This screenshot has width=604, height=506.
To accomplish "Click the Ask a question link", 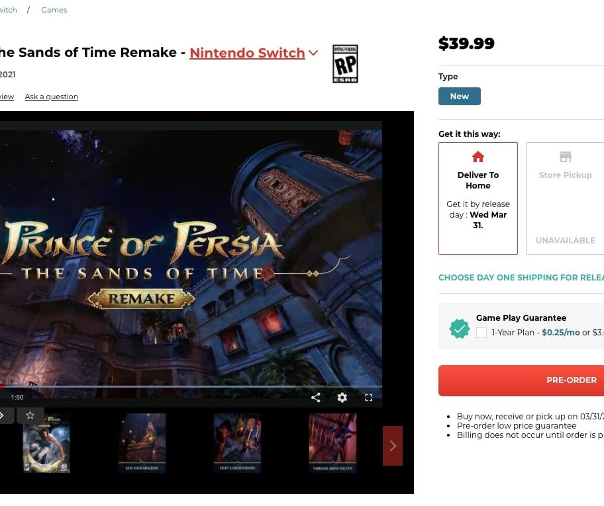I will pyautogui.click(x=51, y=97).
